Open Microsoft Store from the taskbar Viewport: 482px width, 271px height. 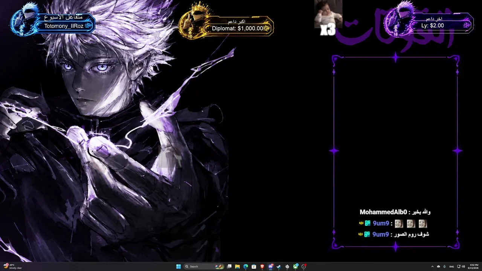[254, 266]
